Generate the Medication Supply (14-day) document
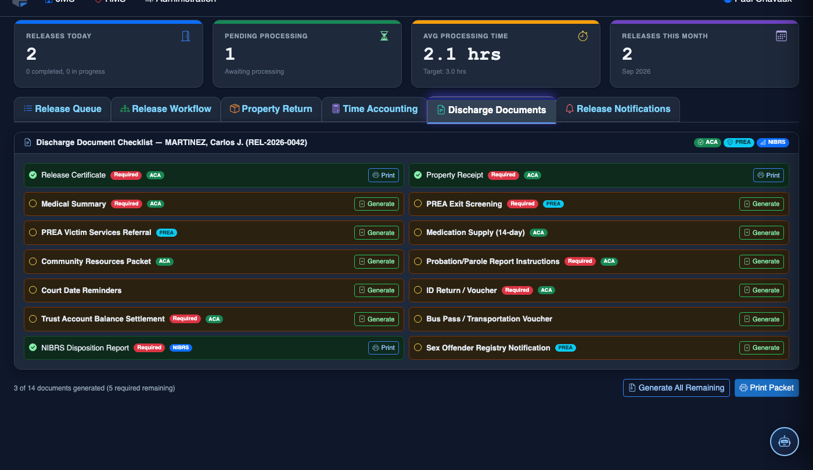Image resolution: width=813 pixels, height=470 pixels. [x=761, y=233]
